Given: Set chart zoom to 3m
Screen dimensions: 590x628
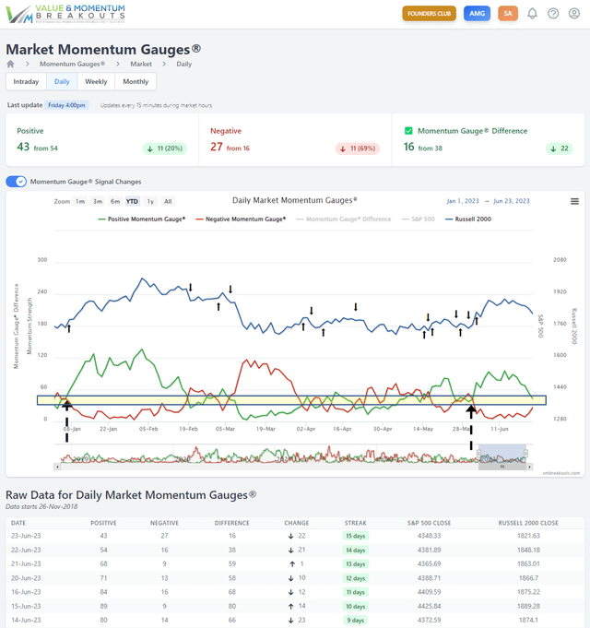Looking at the screenshot, I should click(98, 201).
